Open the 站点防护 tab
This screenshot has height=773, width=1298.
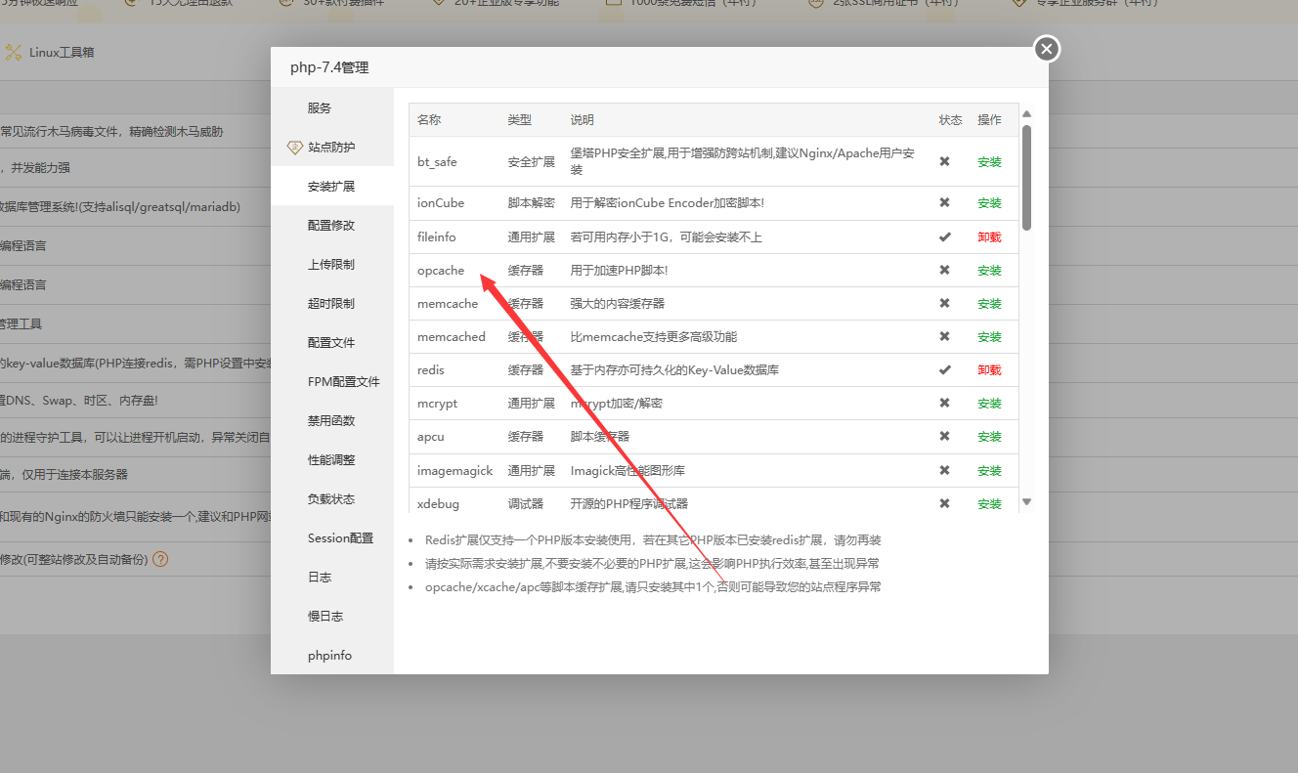click(332, 147)
